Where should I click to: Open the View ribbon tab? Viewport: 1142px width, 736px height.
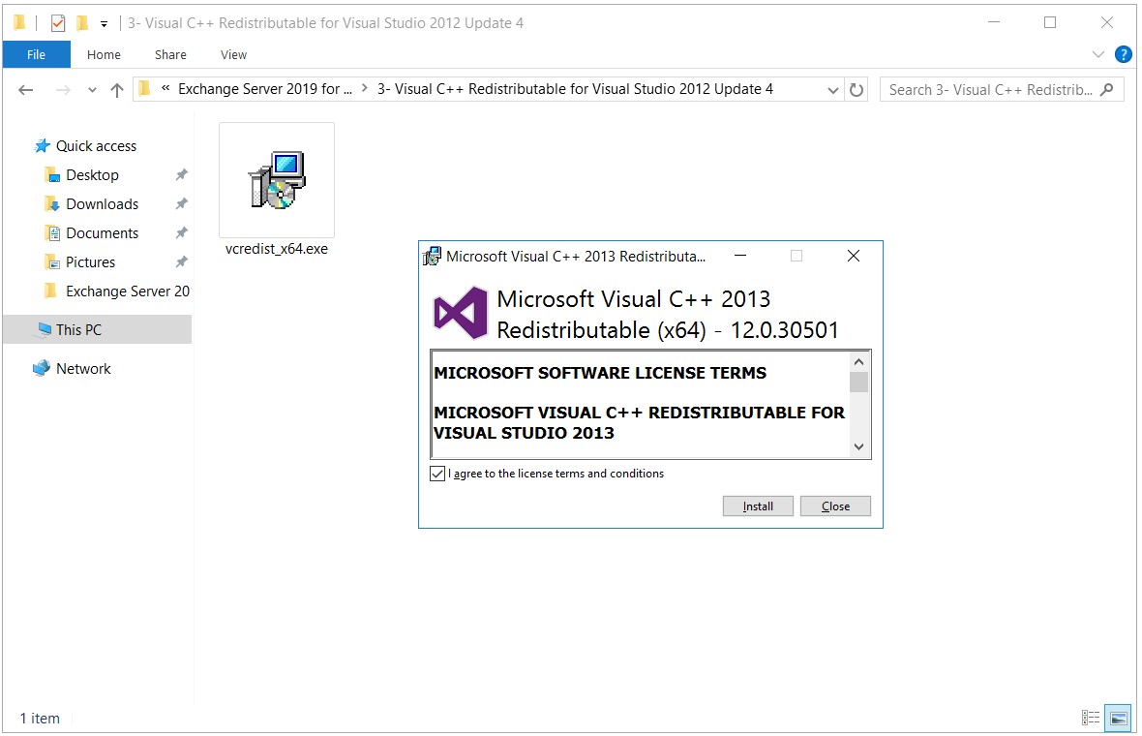coord(233,54)
